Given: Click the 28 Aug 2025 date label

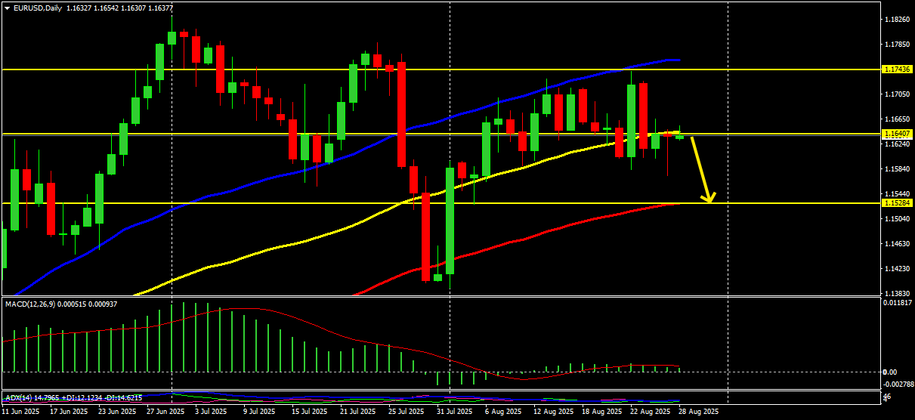Looking at the screenshot, I should (x=698, y=412).
